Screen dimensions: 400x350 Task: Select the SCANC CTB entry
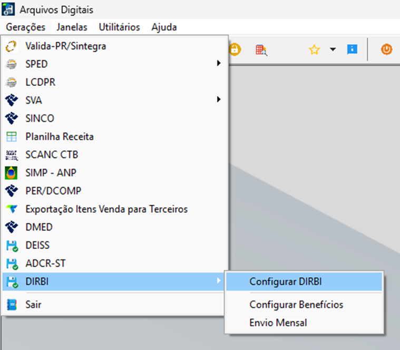coord(114,154)
